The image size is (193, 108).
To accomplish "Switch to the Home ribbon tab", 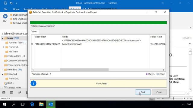I will (x=16, y=9).
